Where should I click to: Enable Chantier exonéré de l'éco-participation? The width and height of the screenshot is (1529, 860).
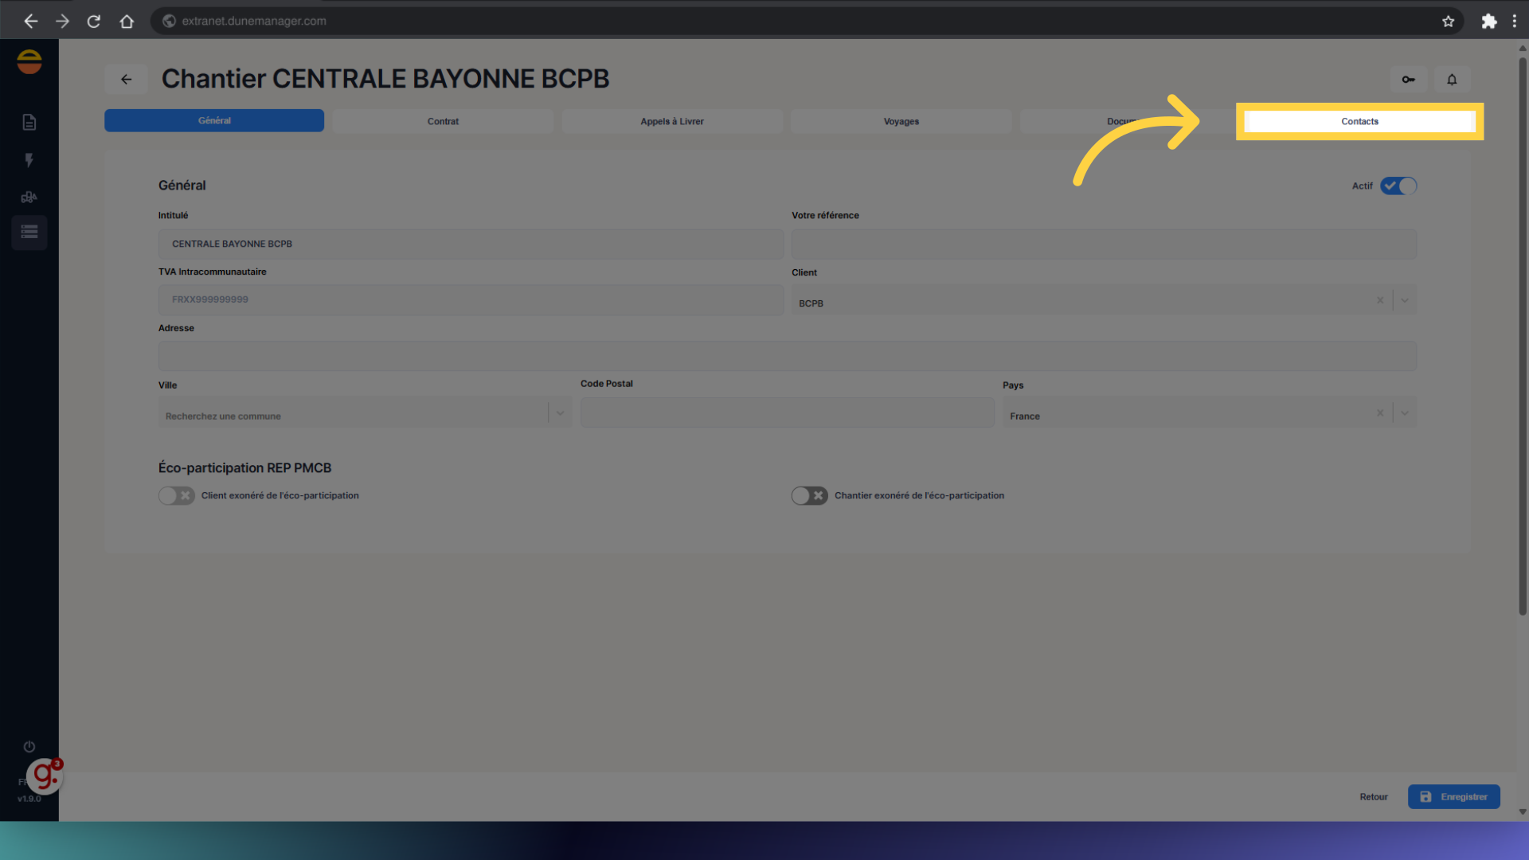[x=809, y=495]
